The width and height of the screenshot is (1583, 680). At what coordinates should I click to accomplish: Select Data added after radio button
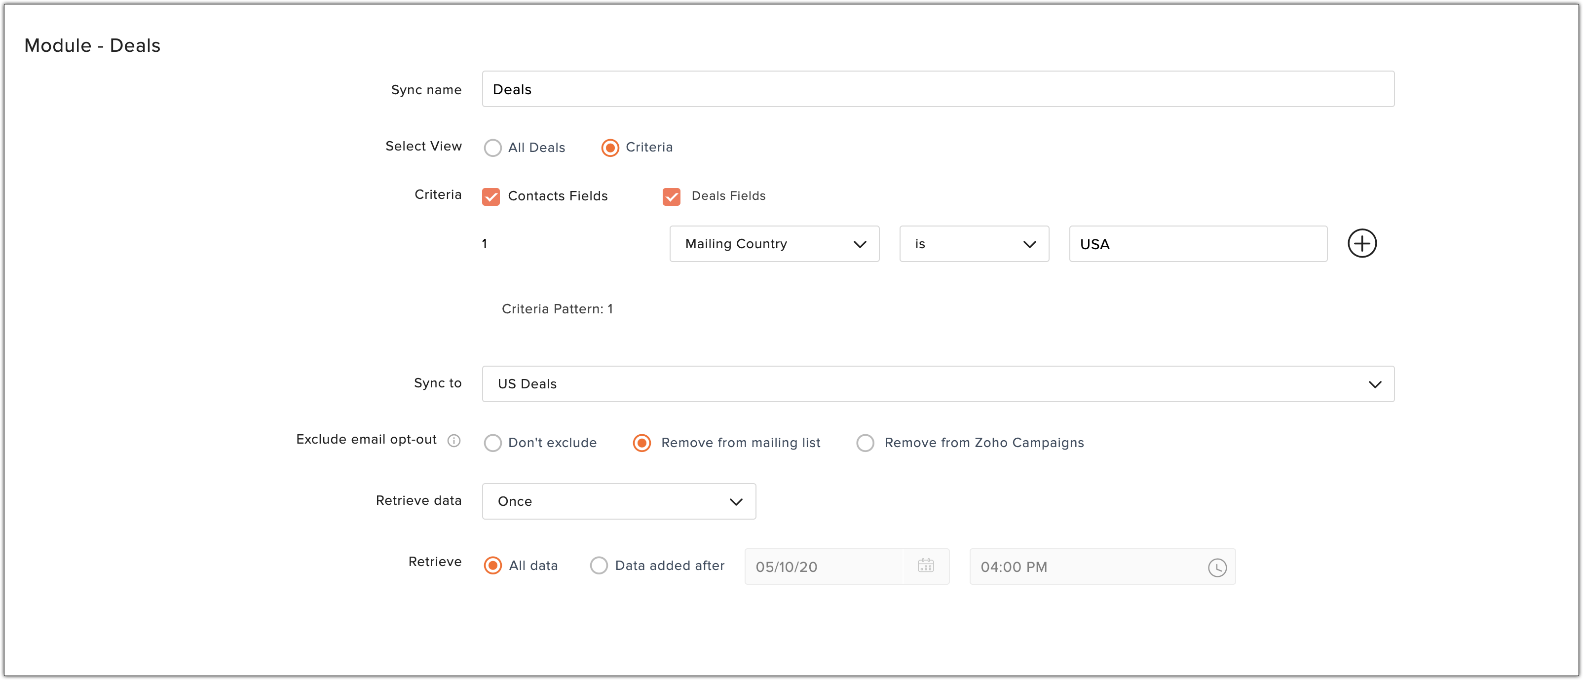[599, 566]
